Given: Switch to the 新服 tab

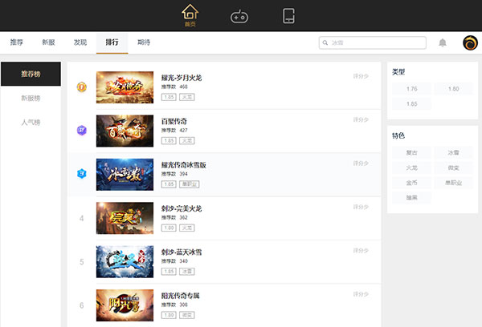Looking at the screenshot, I should click(x=48, y=42).
